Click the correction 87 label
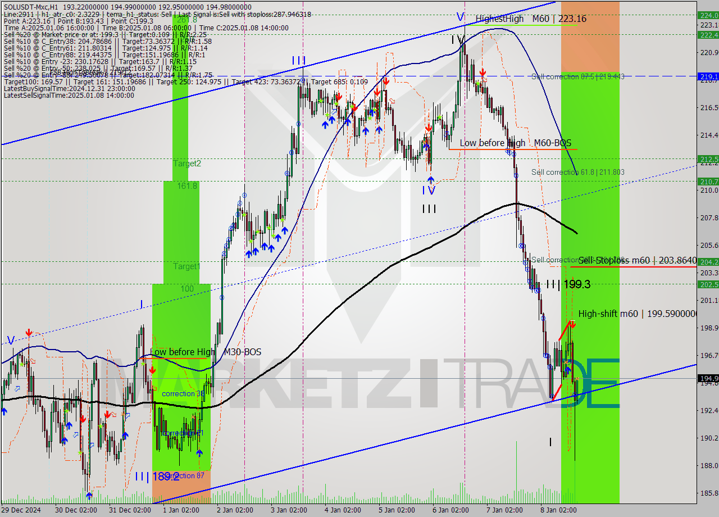Image resolution: width=719 pixels, height=517 pixels. (x=183, y=476)
